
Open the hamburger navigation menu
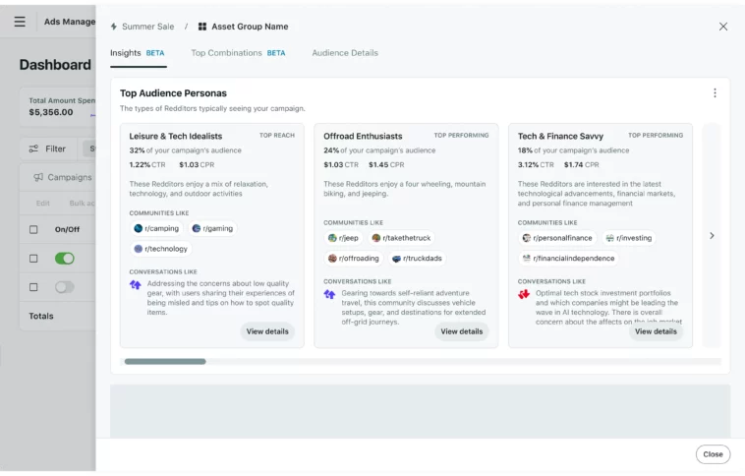[20, 22]
